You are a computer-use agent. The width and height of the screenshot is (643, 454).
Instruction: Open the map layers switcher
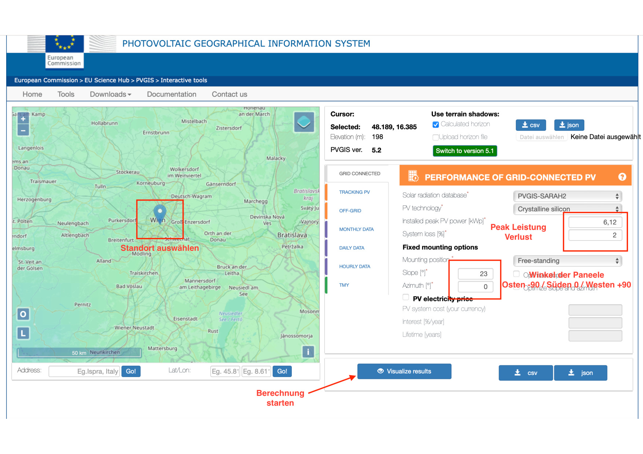click(304, 122)
